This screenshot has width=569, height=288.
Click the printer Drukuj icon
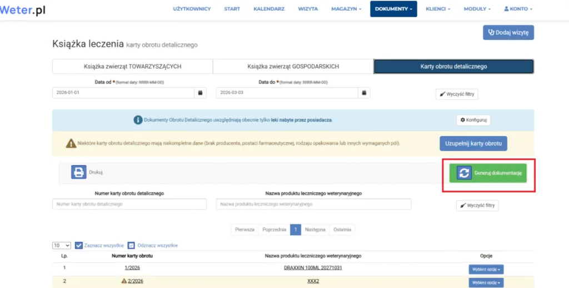pos(79,172)
